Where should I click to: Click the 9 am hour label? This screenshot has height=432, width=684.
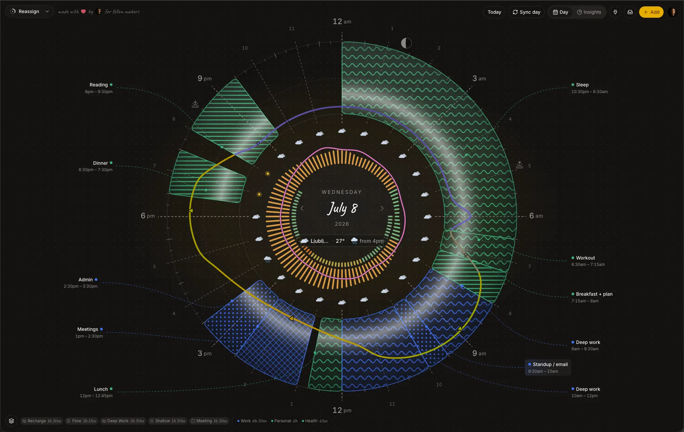tap(479, 353)
